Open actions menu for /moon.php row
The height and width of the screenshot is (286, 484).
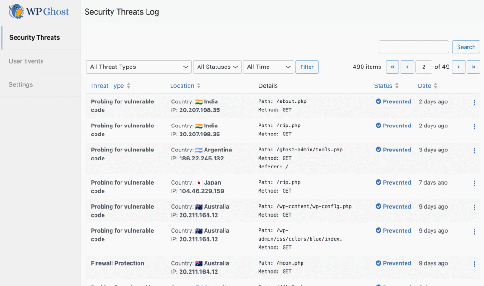coord(475,264)
